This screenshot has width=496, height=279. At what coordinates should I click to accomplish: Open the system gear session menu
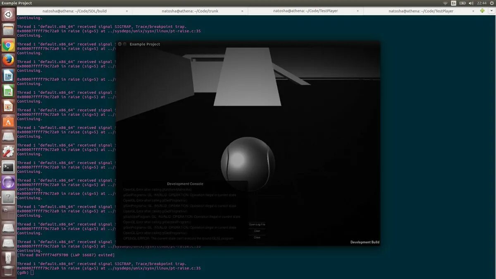[x=491, y=3]
